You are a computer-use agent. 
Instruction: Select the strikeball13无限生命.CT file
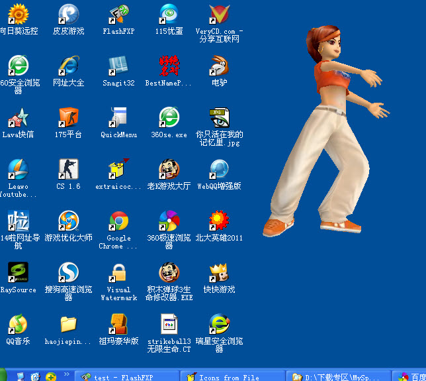pyautogui.click(x=169, y=325)
